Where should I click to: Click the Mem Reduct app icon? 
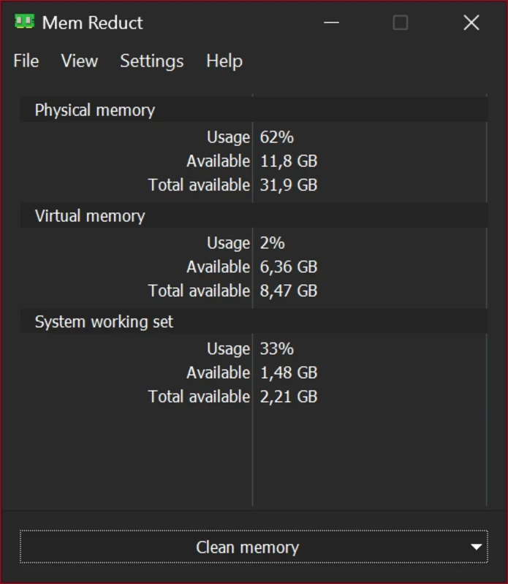pos(24,22)
